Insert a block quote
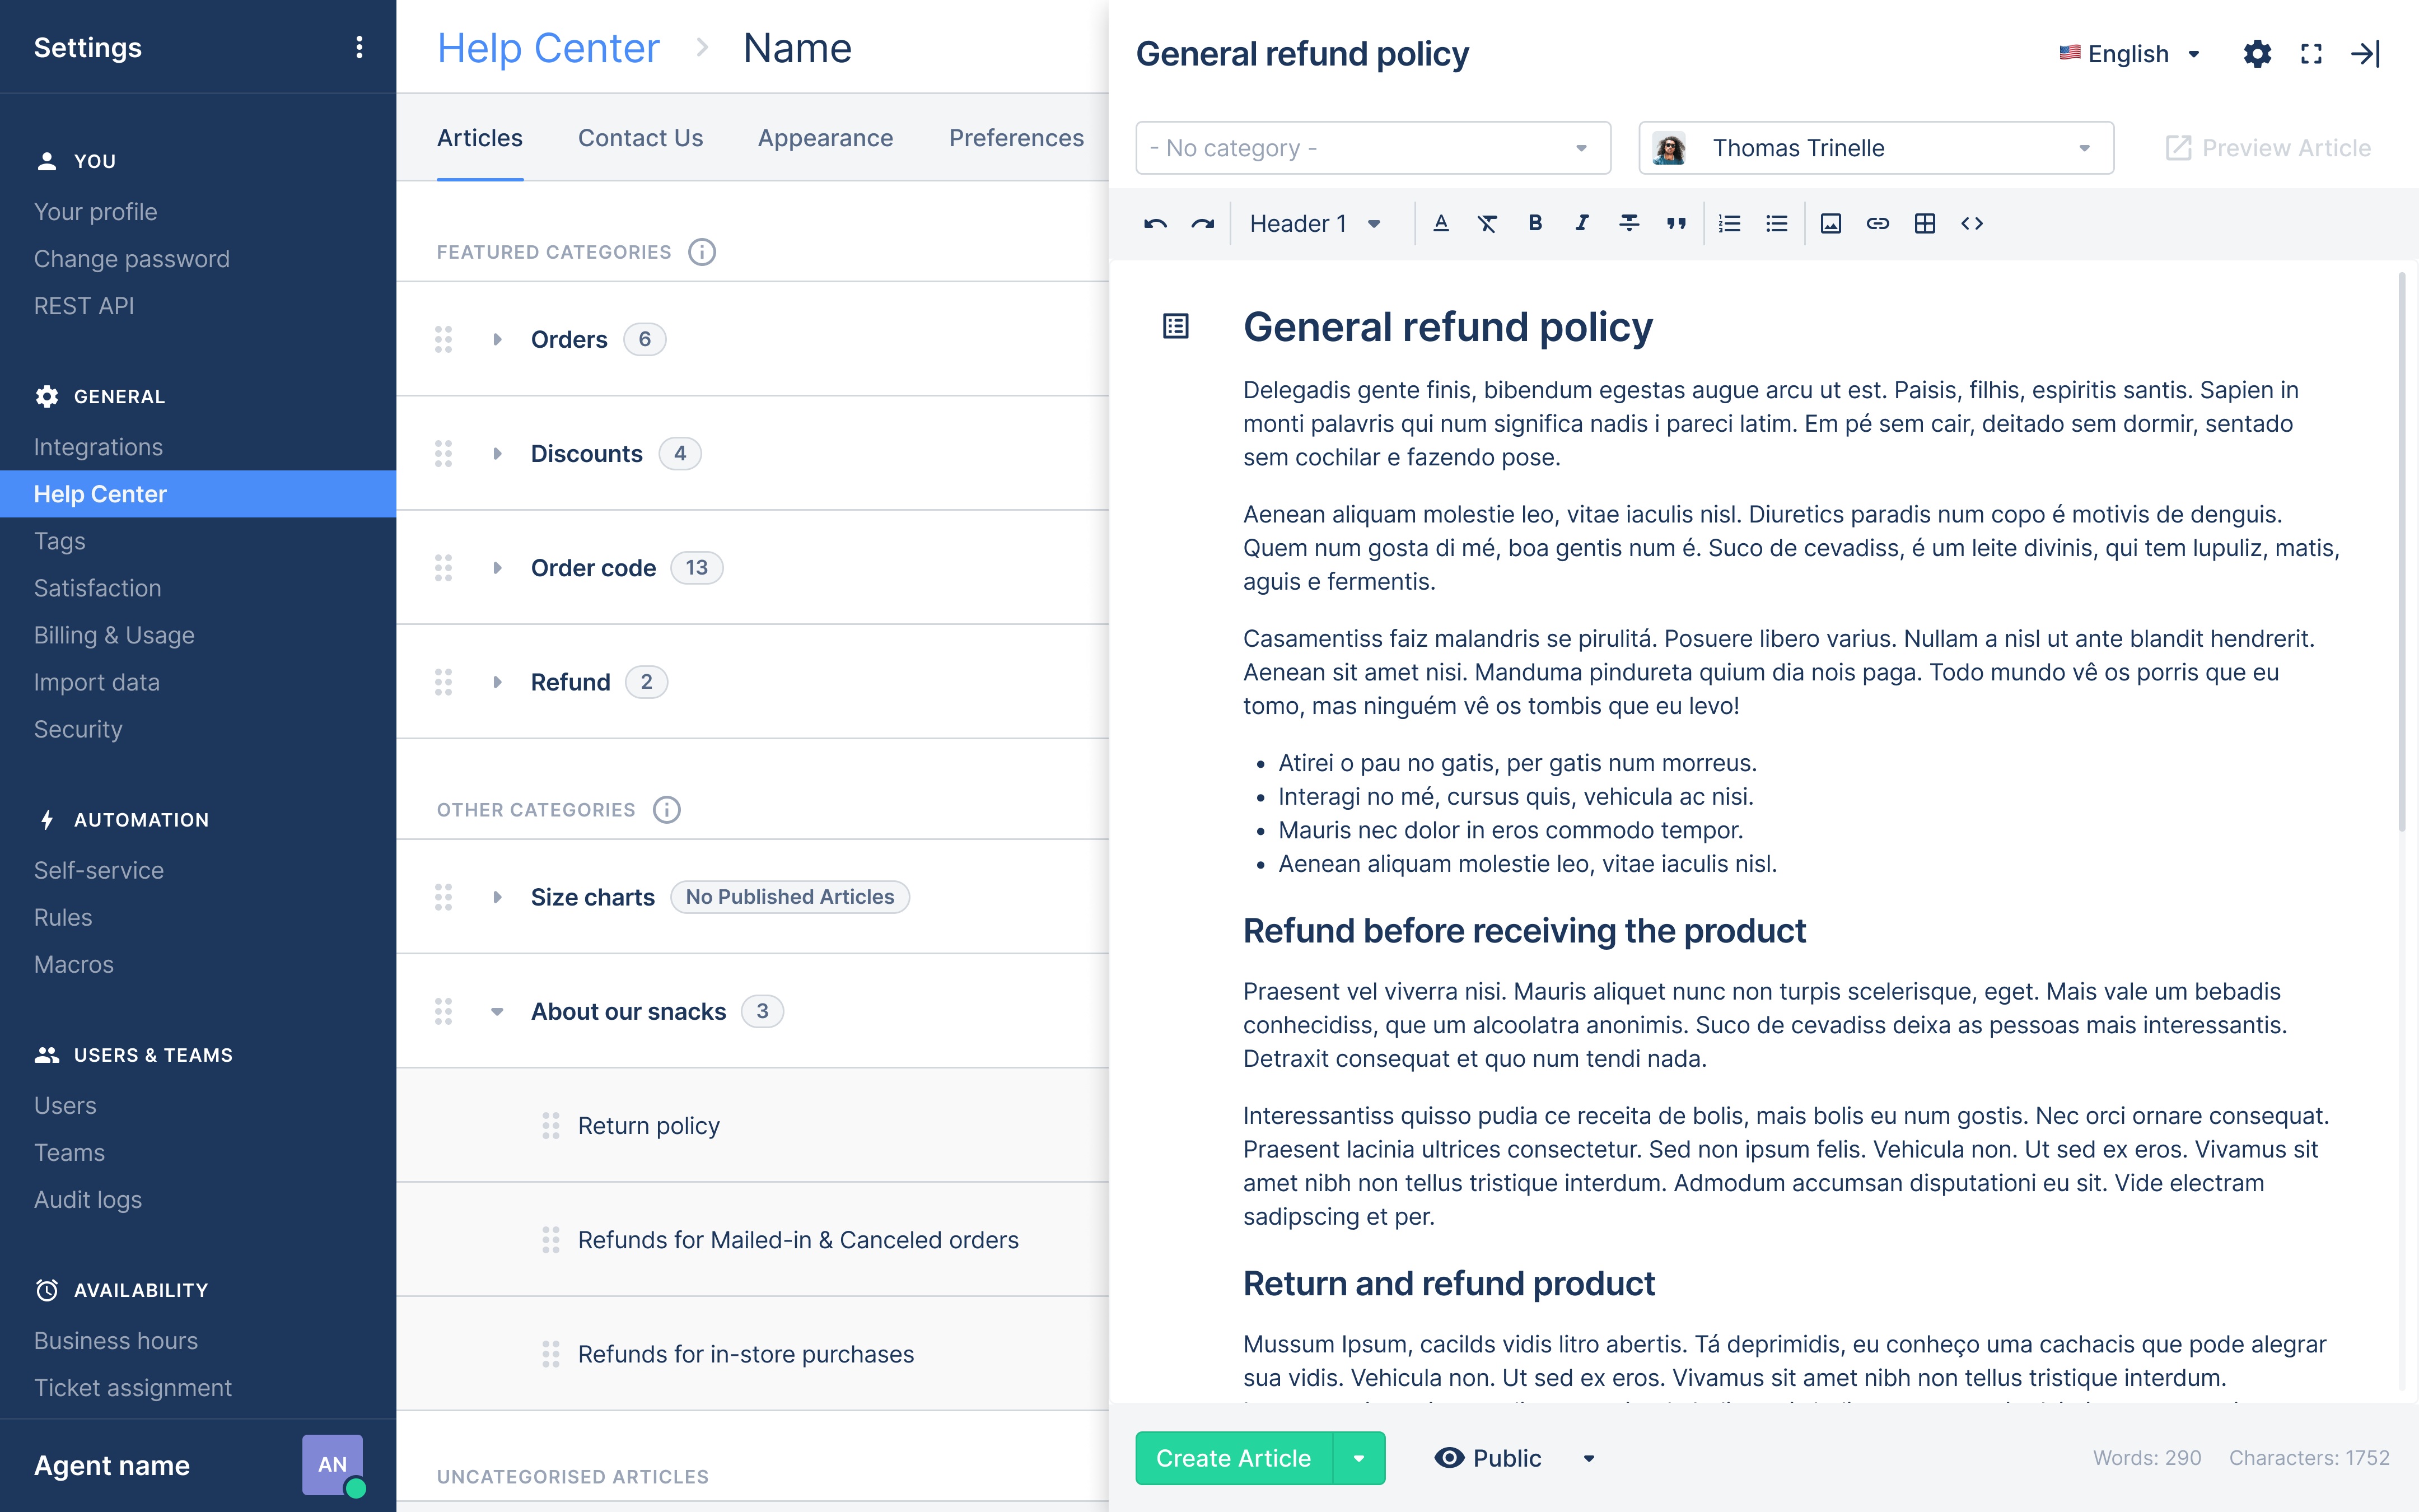This screenshot has width=2419, height=1512. 1677,224
